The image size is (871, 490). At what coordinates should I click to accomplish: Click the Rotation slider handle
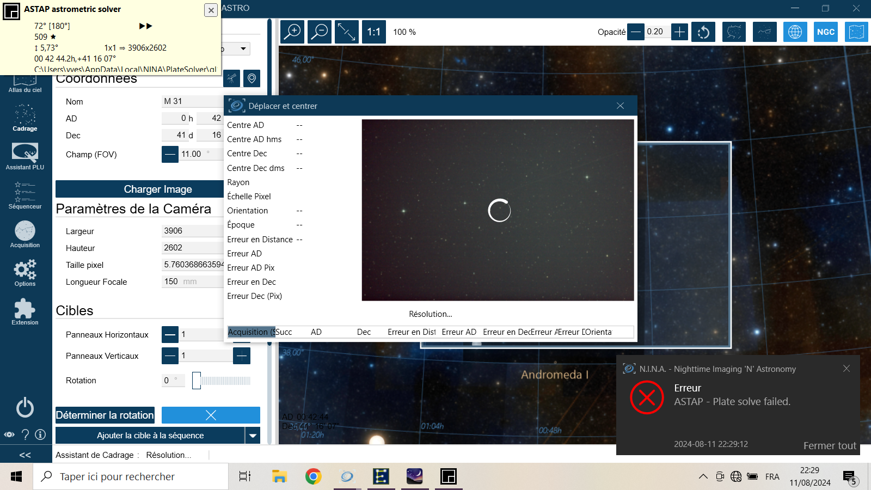[197, 381]
